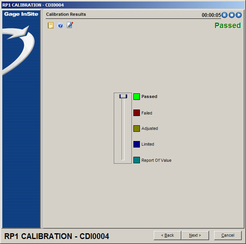Screen dimensions: 246x244
Task: Open help via question mark icon
Action: coord(60,25)
